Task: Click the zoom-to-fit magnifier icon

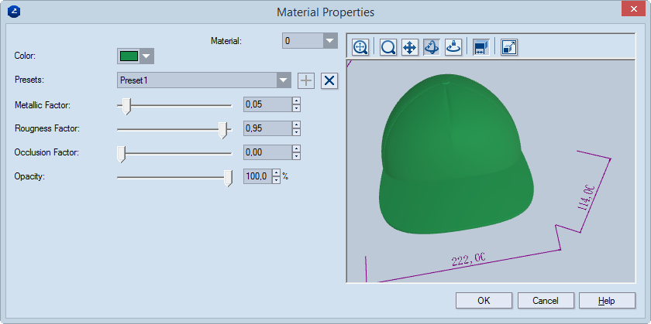Action: pos(360,47)
